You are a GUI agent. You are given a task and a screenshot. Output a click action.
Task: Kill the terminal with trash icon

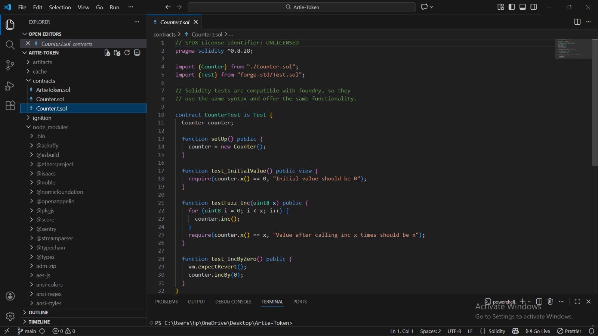point(550,302)
